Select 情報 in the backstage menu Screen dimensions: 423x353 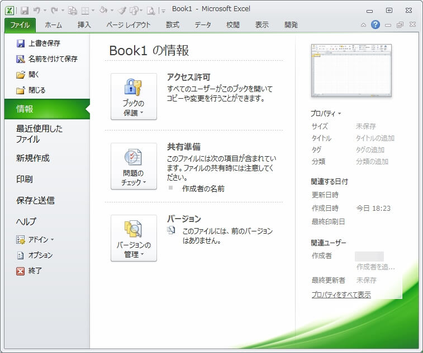coord(47,109)
